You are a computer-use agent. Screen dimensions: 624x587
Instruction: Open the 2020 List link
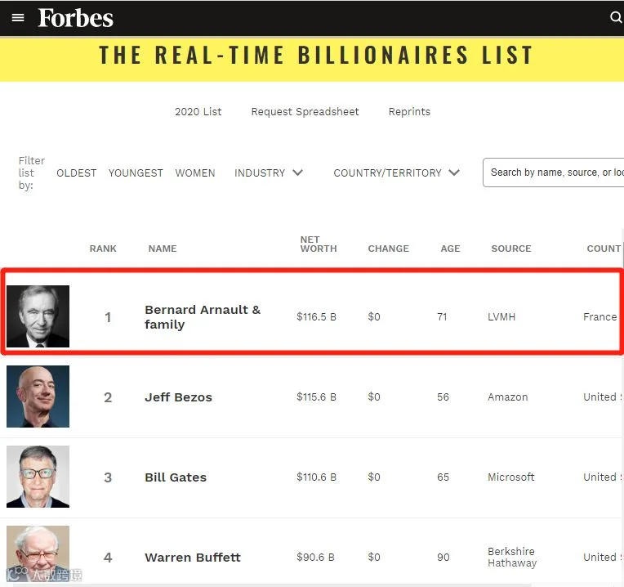click(198, 111)
